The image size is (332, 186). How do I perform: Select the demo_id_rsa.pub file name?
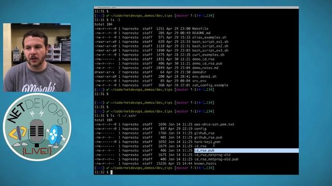pyautogui.click(x=207, y=63)
